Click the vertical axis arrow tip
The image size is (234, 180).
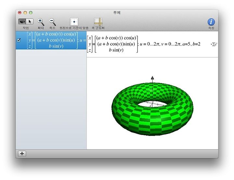click(152, 78)
